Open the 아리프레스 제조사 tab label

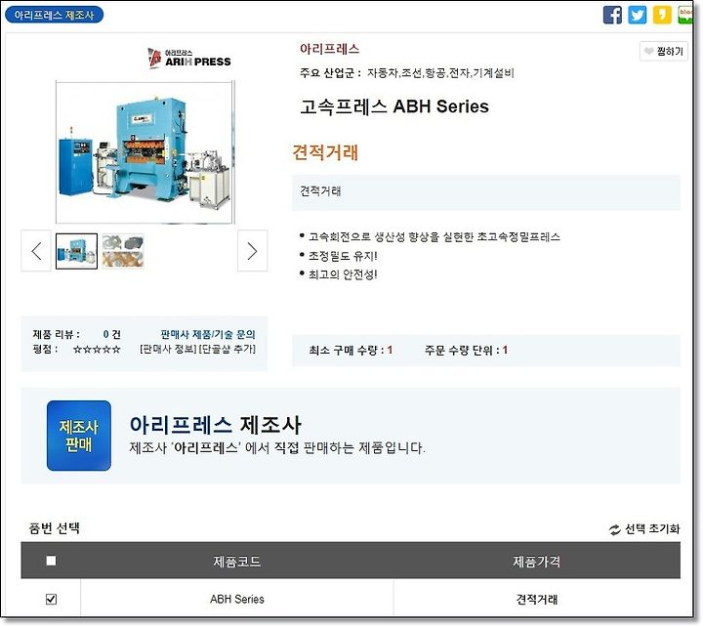tap(55, 15)
